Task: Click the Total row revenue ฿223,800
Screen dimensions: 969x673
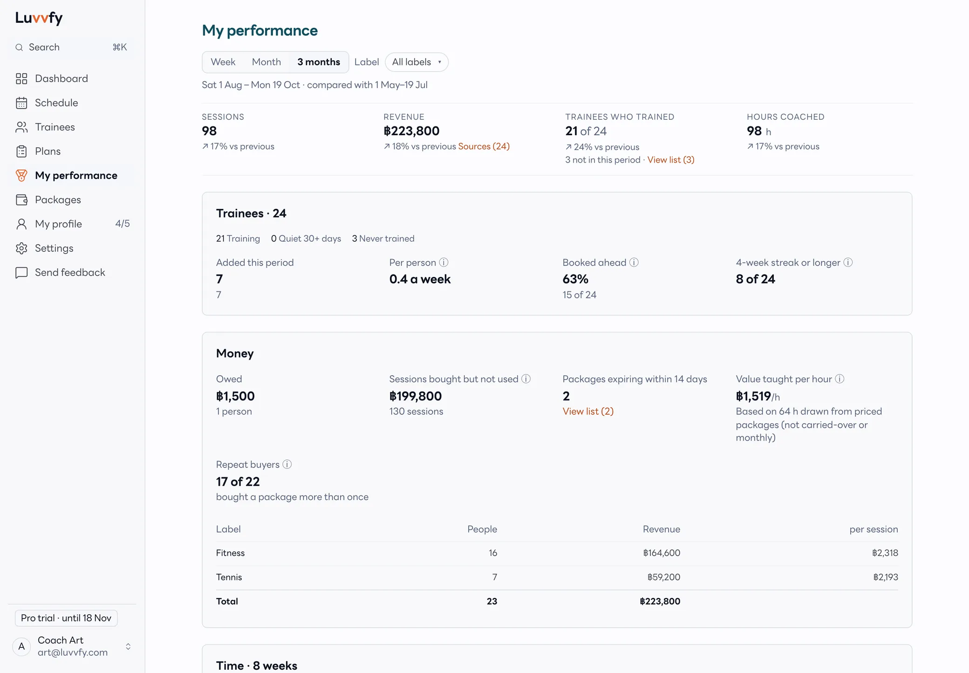Action: click(660, 601)
